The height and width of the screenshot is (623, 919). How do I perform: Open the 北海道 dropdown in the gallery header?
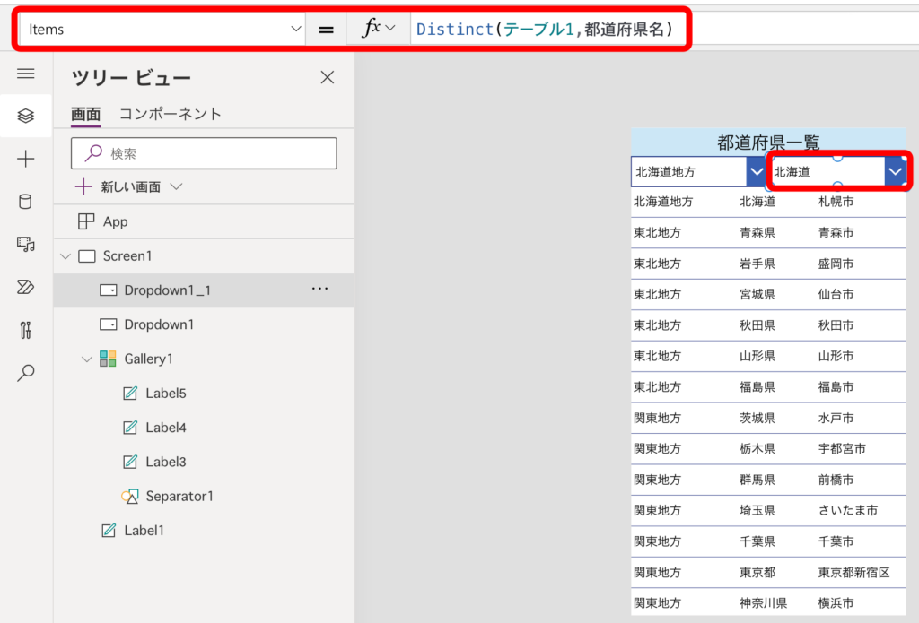pyautogui.click(x=894, y=171)
